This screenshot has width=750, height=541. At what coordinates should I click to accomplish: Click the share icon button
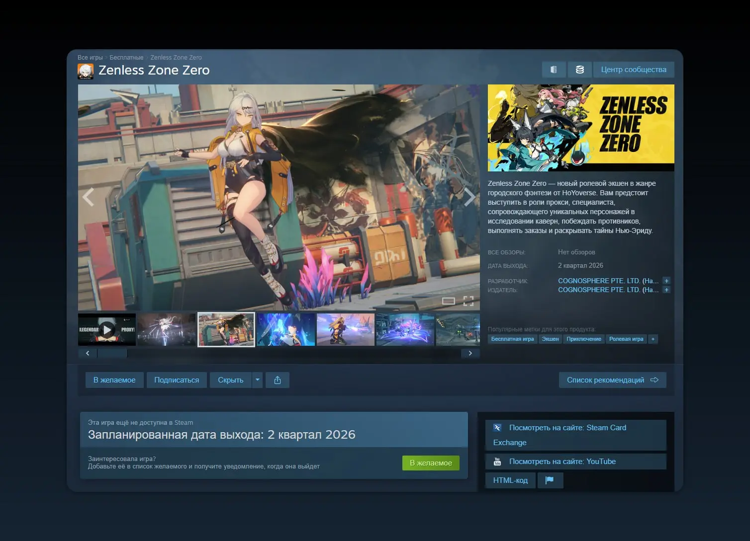point(278,380)
